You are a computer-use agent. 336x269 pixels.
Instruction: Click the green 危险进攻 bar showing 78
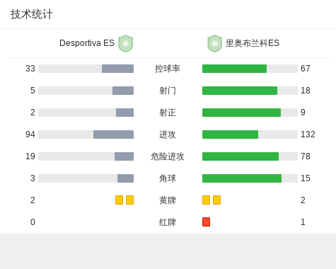coord(241,156)
